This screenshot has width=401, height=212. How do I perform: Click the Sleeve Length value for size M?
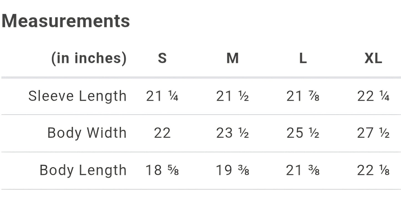(233, 96)
